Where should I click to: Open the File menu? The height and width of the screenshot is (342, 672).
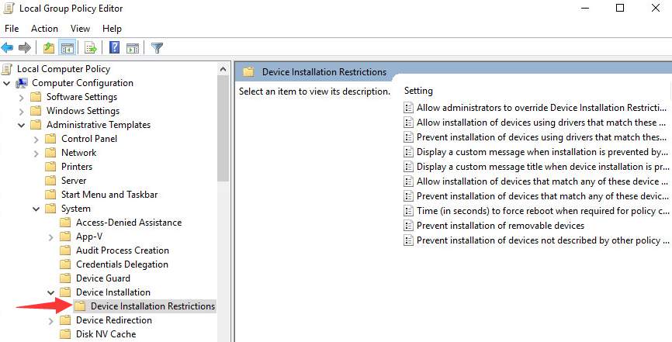(12, 29)
